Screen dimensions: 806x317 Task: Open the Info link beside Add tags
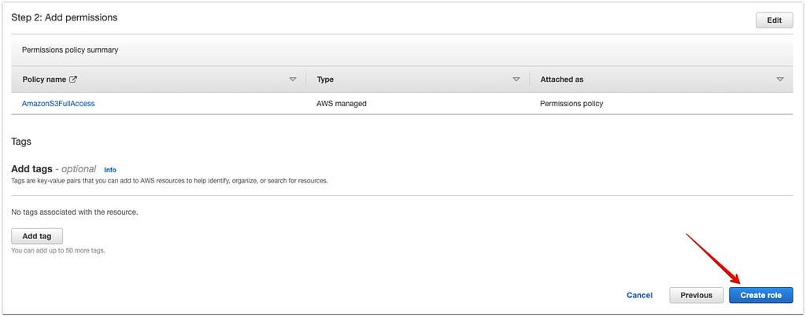(x=110, y=170)
